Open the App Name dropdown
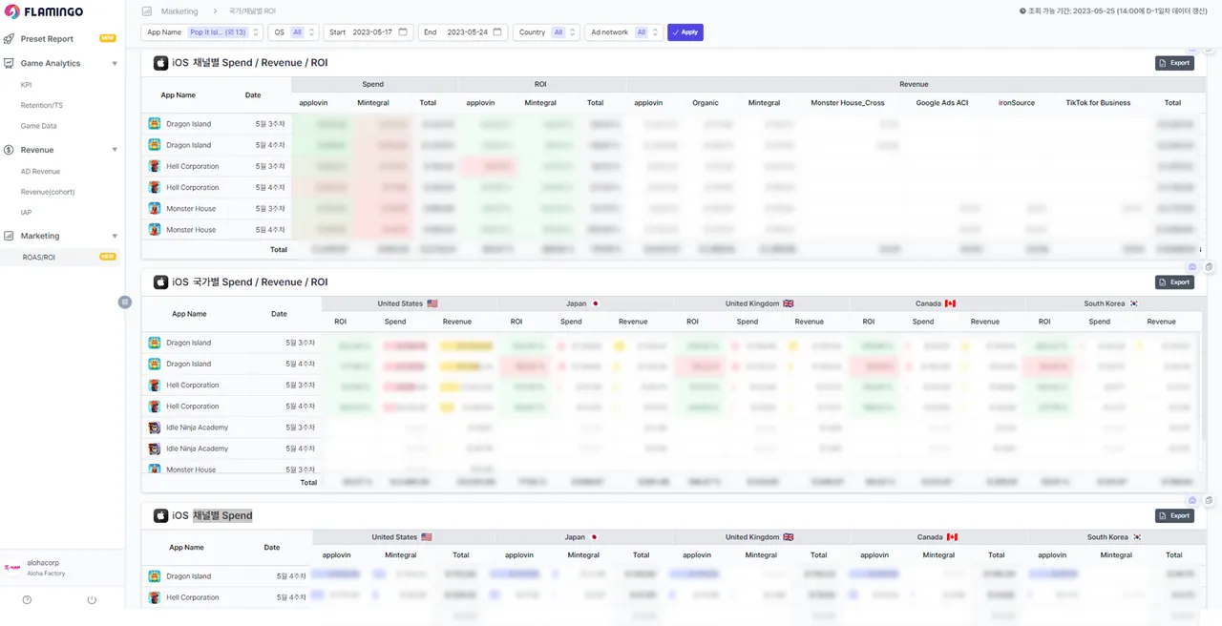This screenshot has width=1222, height=626. coord(201,32)
